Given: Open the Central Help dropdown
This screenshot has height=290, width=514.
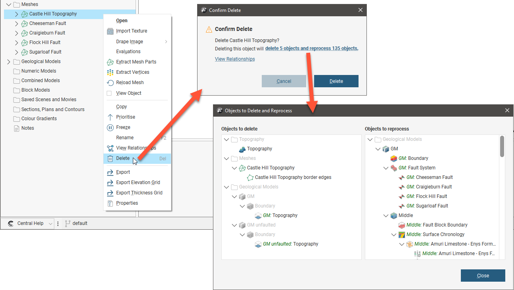Looking at the screenshot, I should [x=50, y=224].
